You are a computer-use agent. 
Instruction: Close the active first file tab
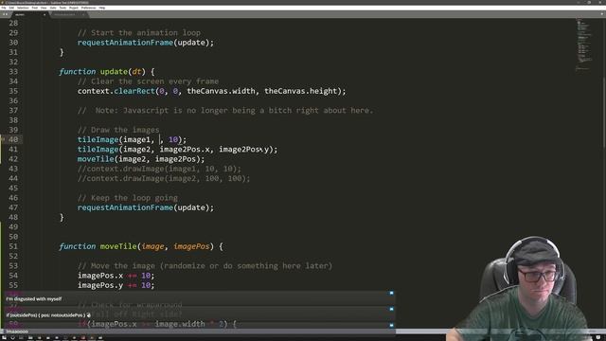point(45,15)
